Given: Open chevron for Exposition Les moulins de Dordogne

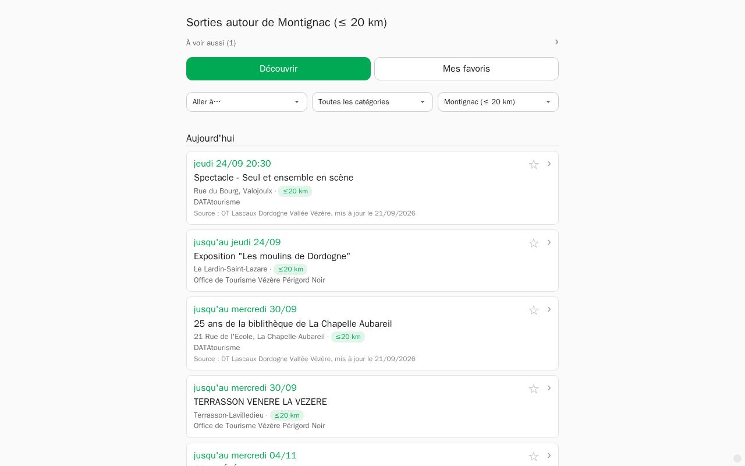Looking at the screenshot, I should [x=549, y=242].
